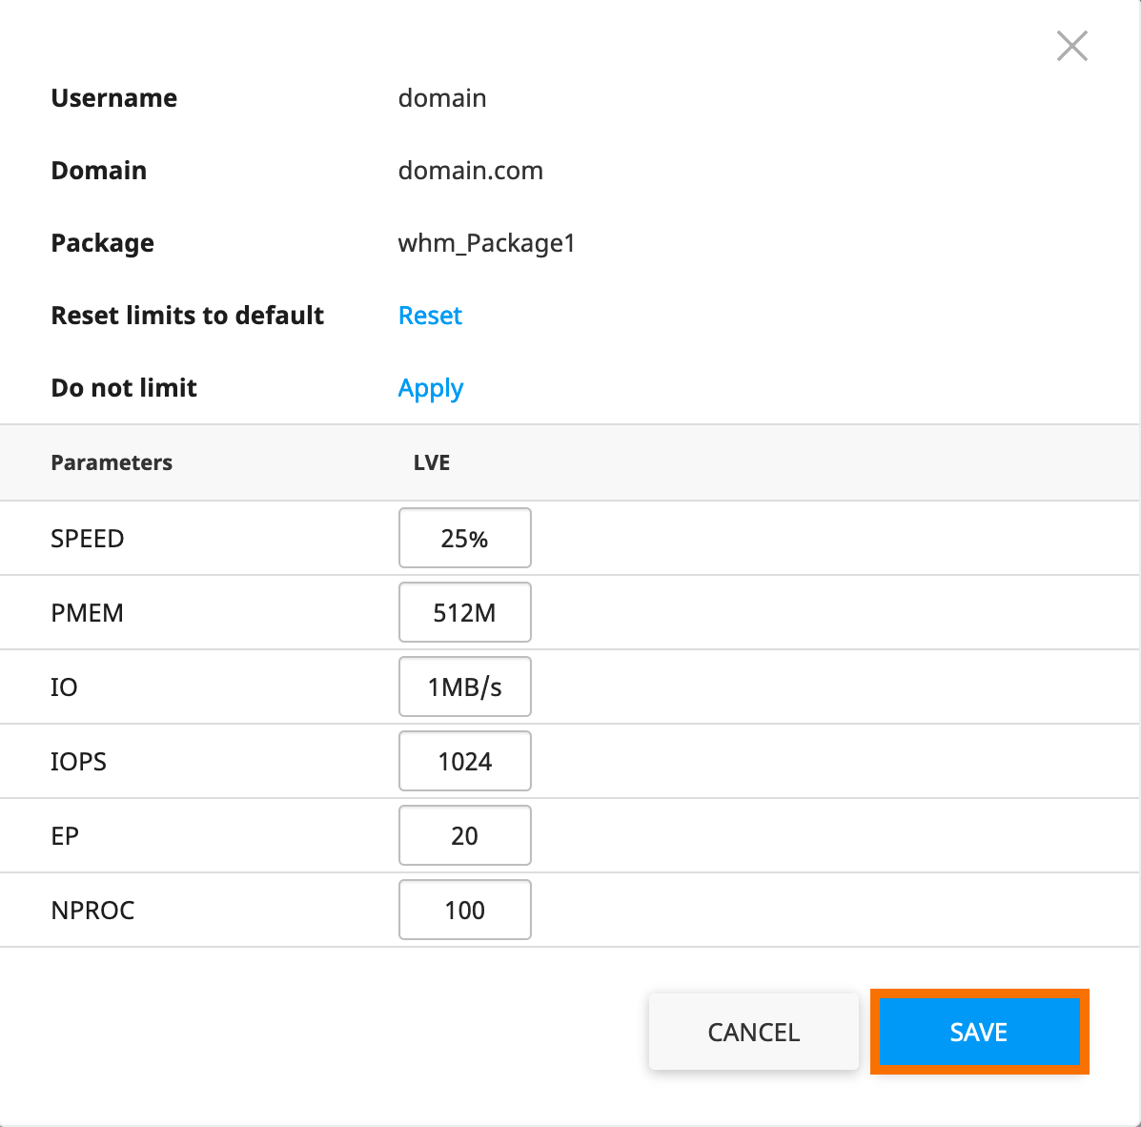1141x1127 pixels.
Task: Click the NPROC row label
Action: click(x=92, y=911)
